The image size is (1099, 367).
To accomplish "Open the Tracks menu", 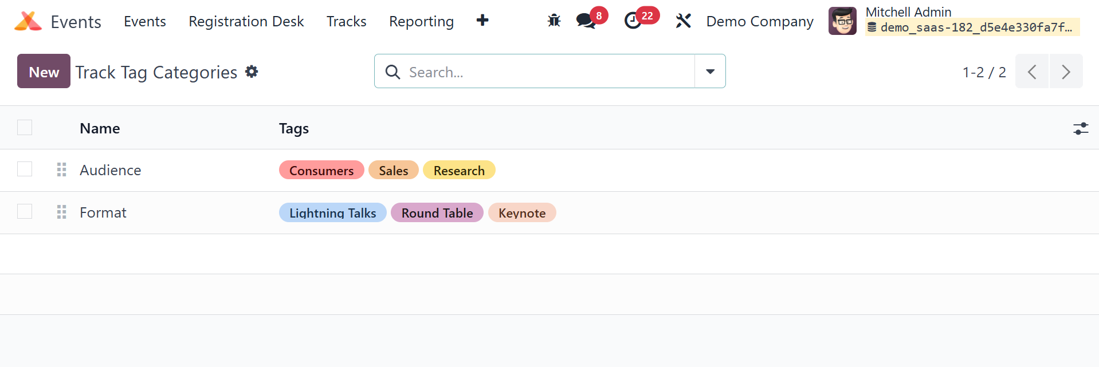I will pos(346,21).
